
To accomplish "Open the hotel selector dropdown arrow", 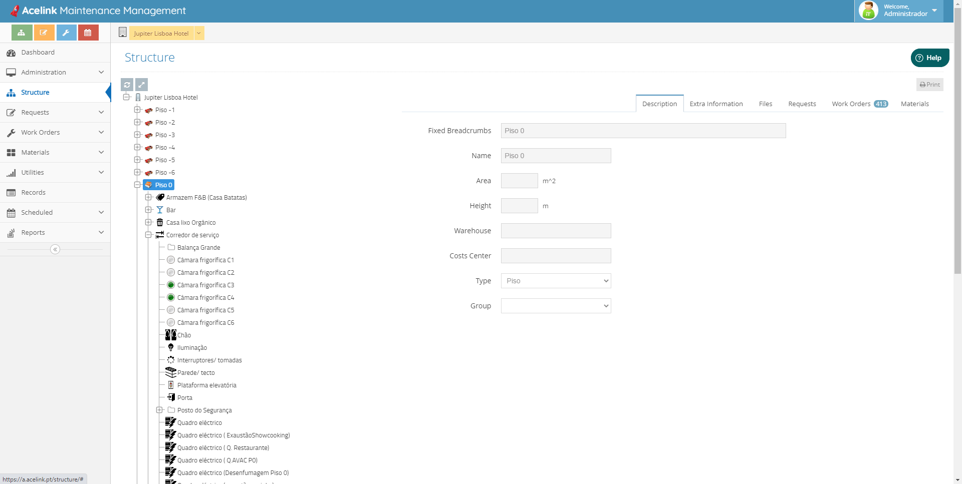I will (x=198, y=33).
